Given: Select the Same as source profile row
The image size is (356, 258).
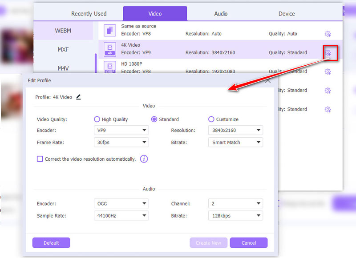Looking at the screenshot, I should click(220, 30).
